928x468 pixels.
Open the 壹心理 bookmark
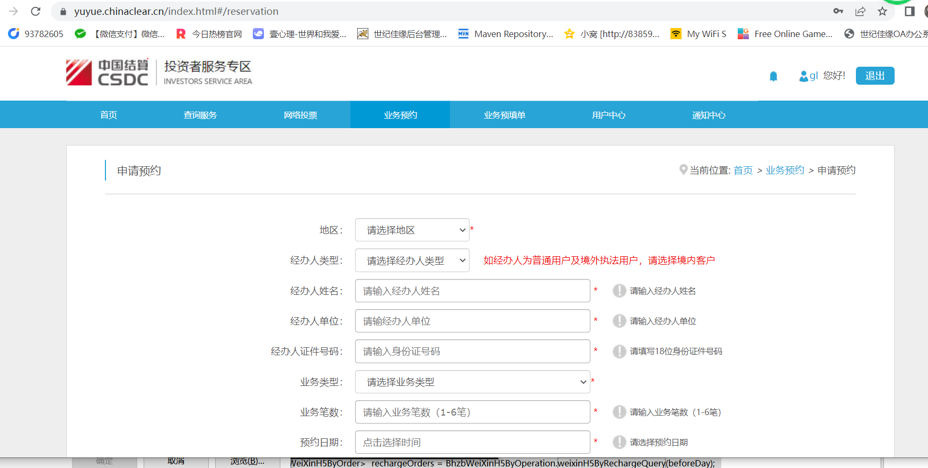pos(299,34)
